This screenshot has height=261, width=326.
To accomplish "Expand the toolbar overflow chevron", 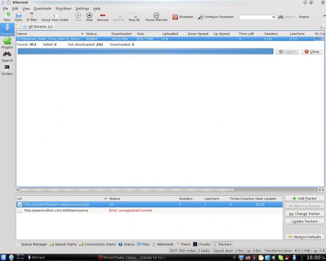I will point(324,16).
